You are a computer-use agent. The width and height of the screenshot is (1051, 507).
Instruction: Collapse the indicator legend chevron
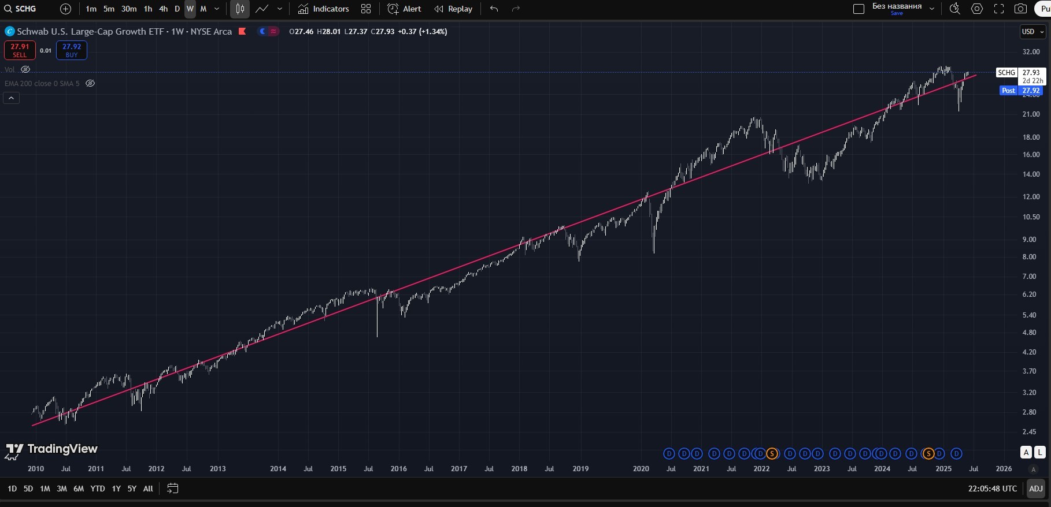(11, 98)
